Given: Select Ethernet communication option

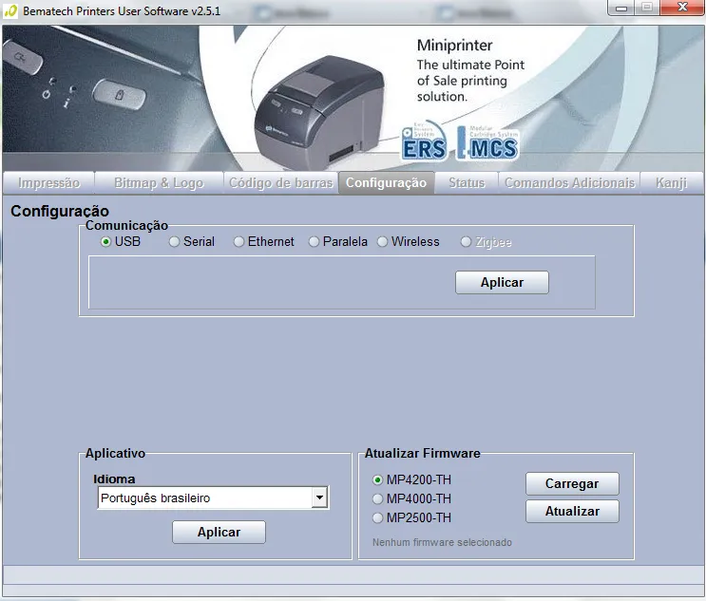Looking at the screenshot, I should [x=239, y=242].
